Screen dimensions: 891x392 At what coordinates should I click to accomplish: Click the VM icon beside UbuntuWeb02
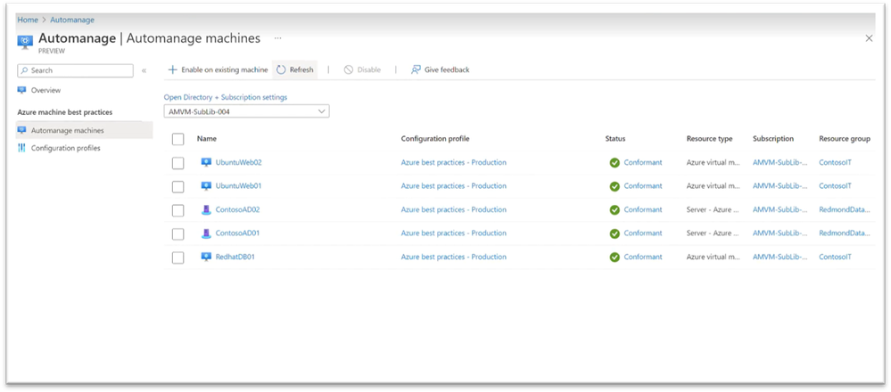click(x=206, y=162)
